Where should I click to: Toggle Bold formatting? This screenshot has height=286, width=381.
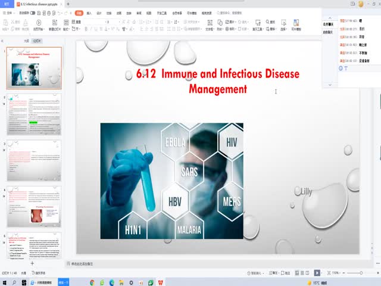[86, 29]
